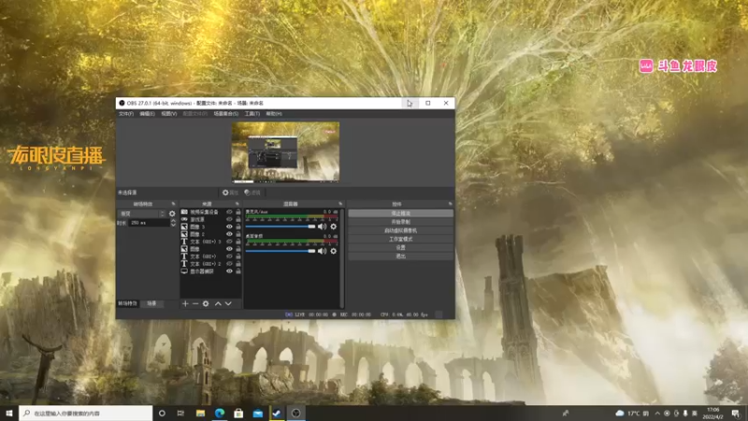Increase transition duration with up stepper
Image resolution: width=748 pixels, height=421 pixels.
point(173,221)
